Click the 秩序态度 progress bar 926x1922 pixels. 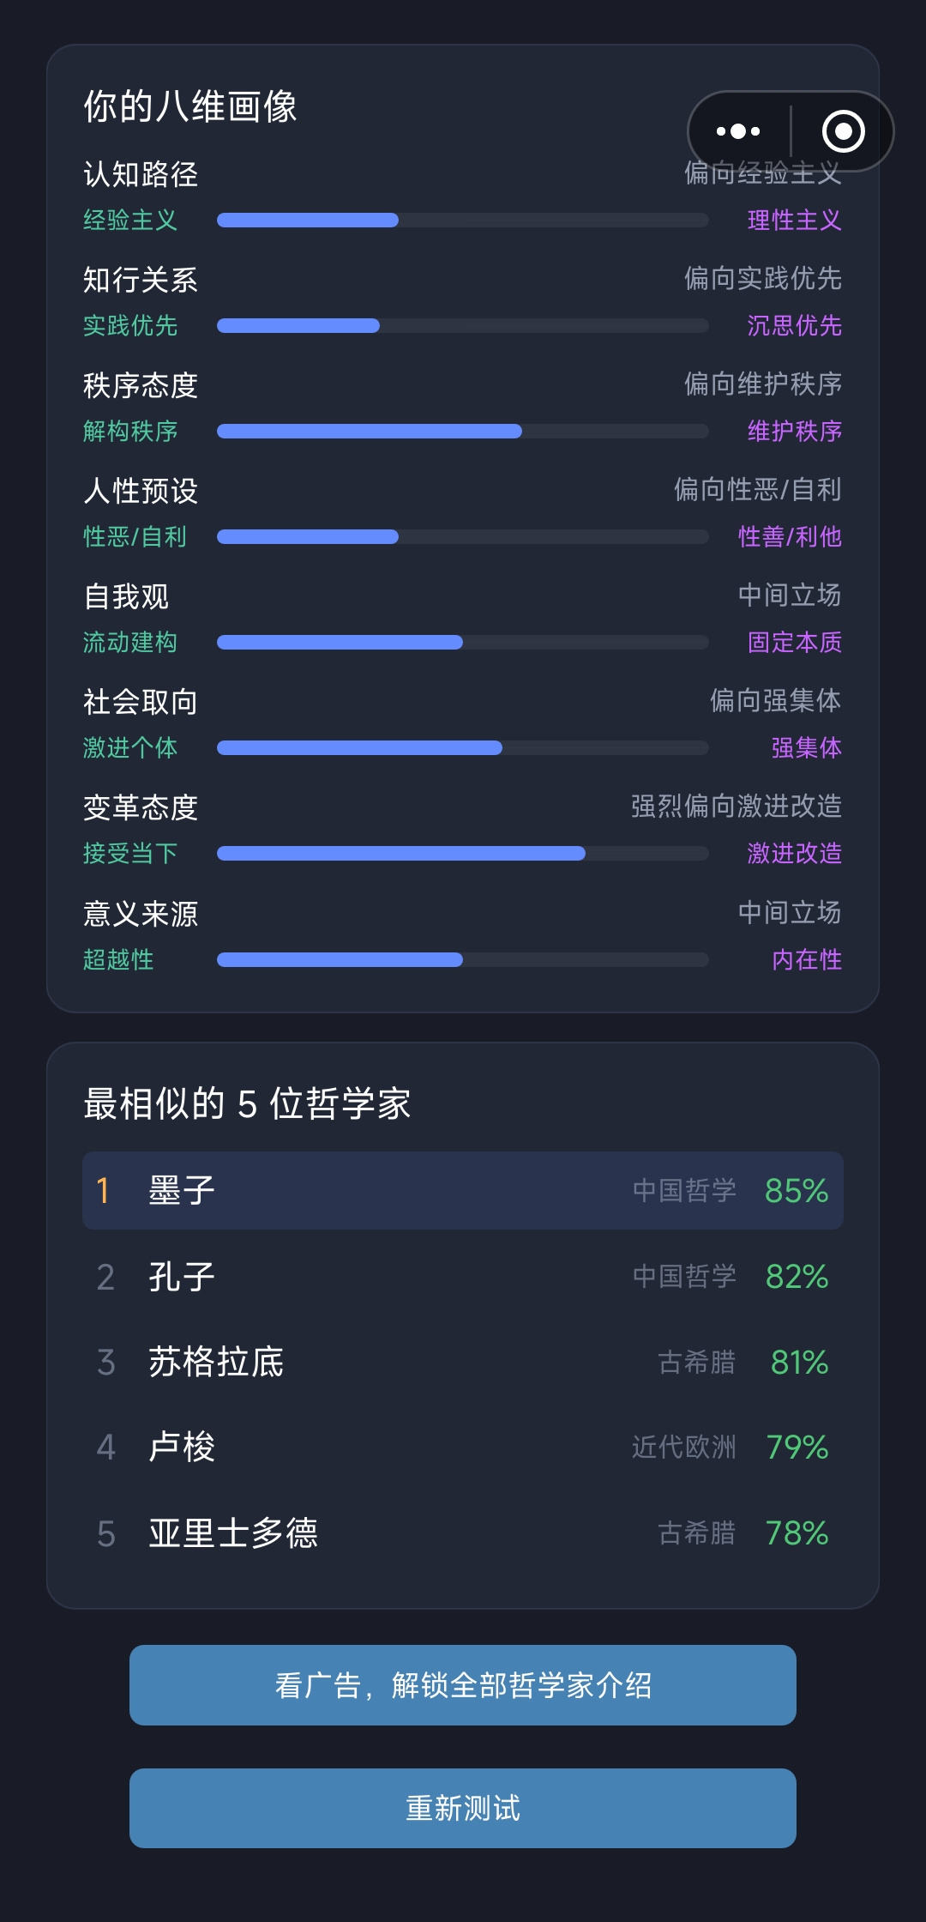pos(463,432)
